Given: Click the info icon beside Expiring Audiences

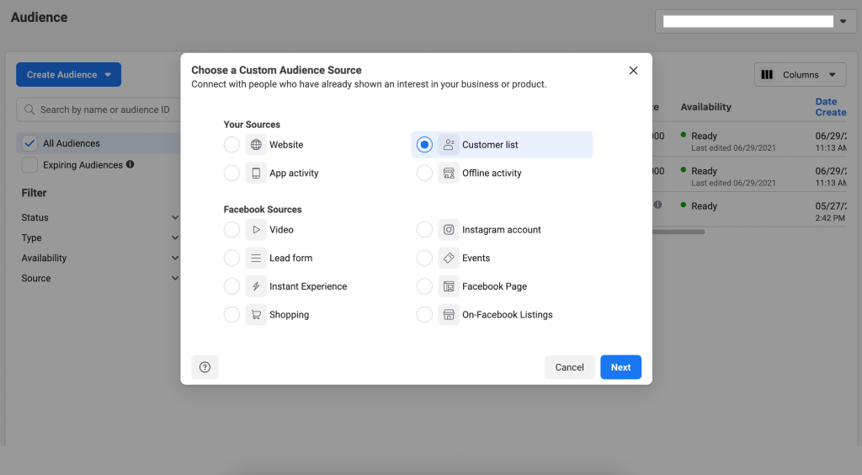Looking at the screenshot, I should click(130, 164).
